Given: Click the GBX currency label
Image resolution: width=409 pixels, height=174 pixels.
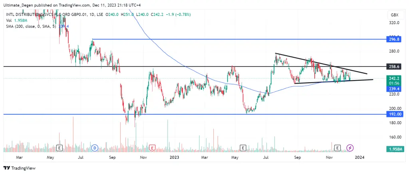Looking at the screenshot, I should 395,15.
